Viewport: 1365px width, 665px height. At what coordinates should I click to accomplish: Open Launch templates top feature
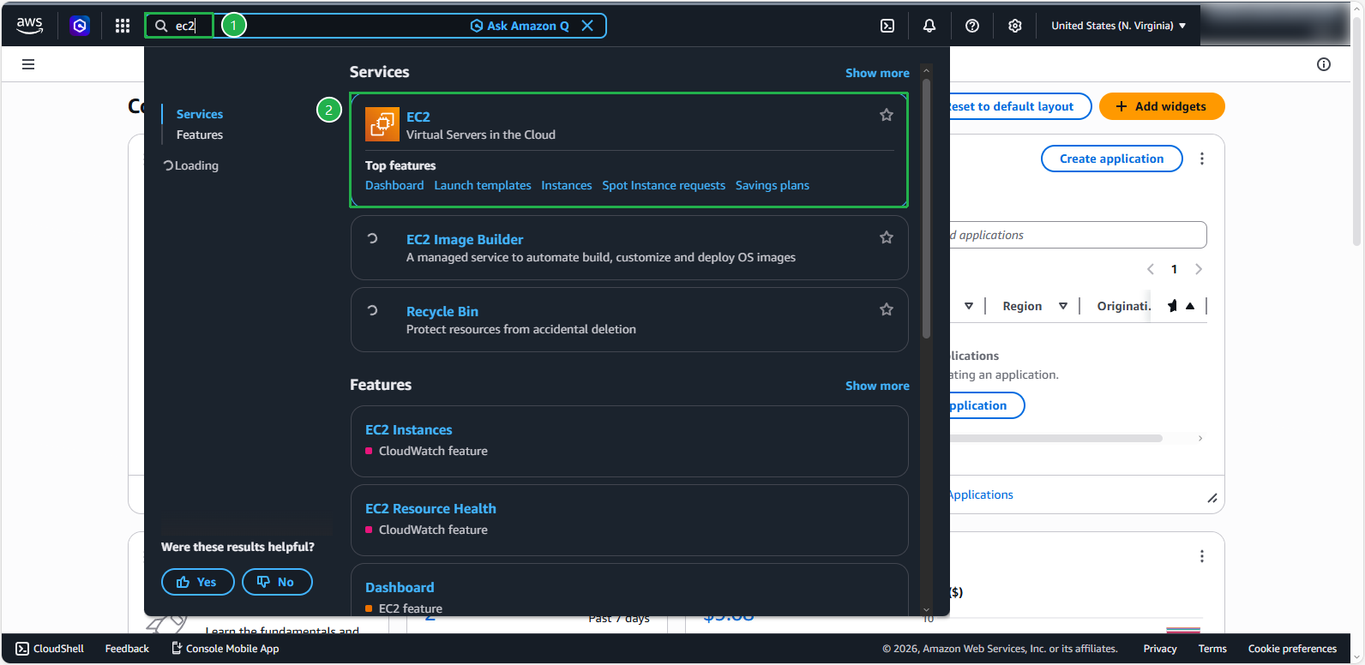[483, 185]
